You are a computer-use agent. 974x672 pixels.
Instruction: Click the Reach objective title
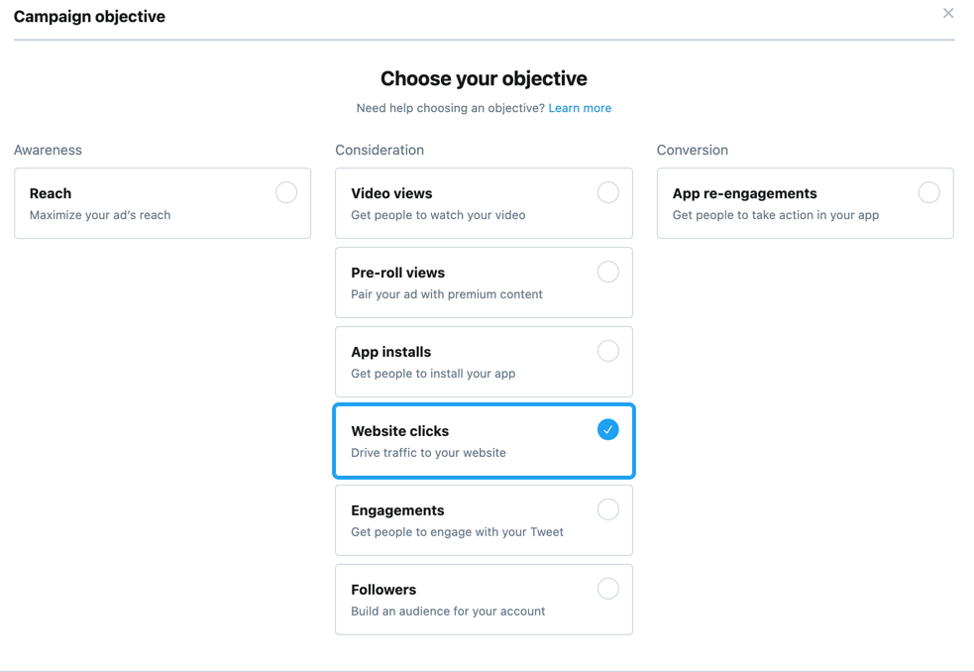[51, 193]
